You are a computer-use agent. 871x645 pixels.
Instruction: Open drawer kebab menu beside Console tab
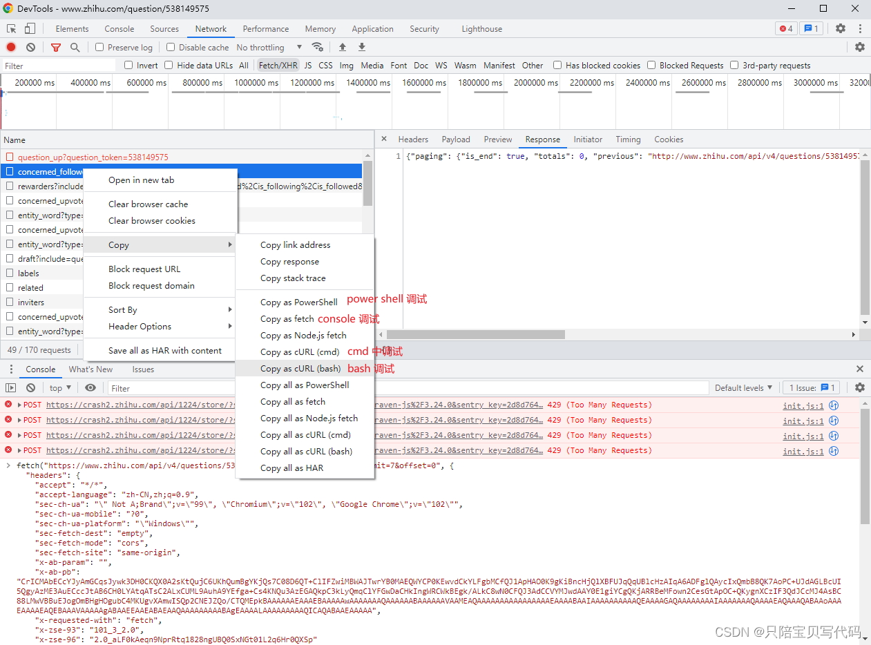click(11, 369)
